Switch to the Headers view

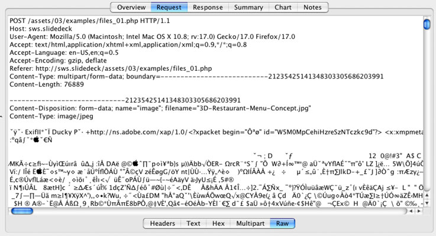point(162,224)
